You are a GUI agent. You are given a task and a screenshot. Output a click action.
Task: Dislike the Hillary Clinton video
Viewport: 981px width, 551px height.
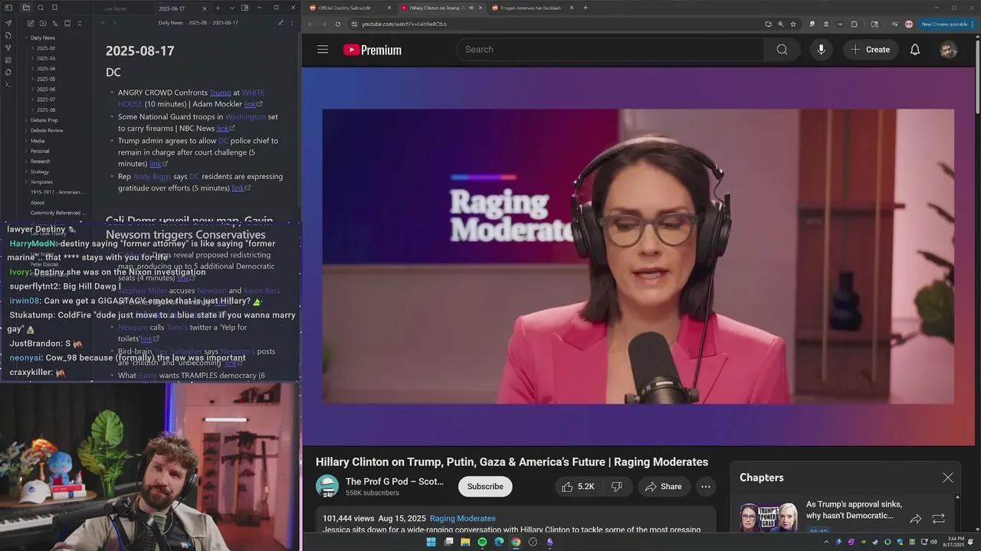[x=616, y=487]
